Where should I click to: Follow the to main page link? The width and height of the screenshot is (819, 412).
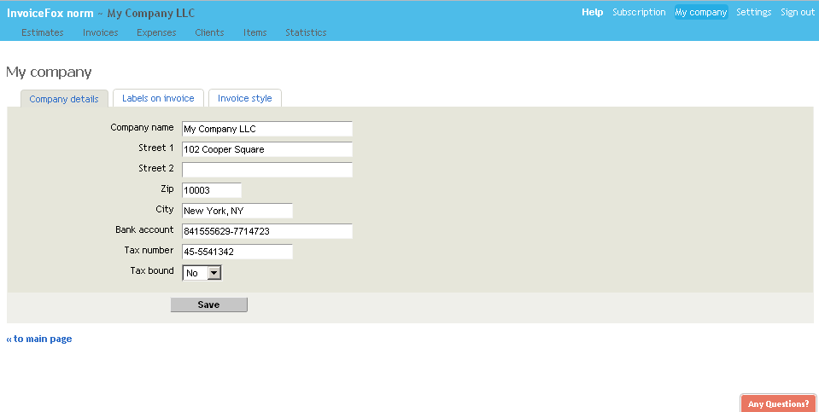click(39, 339)
